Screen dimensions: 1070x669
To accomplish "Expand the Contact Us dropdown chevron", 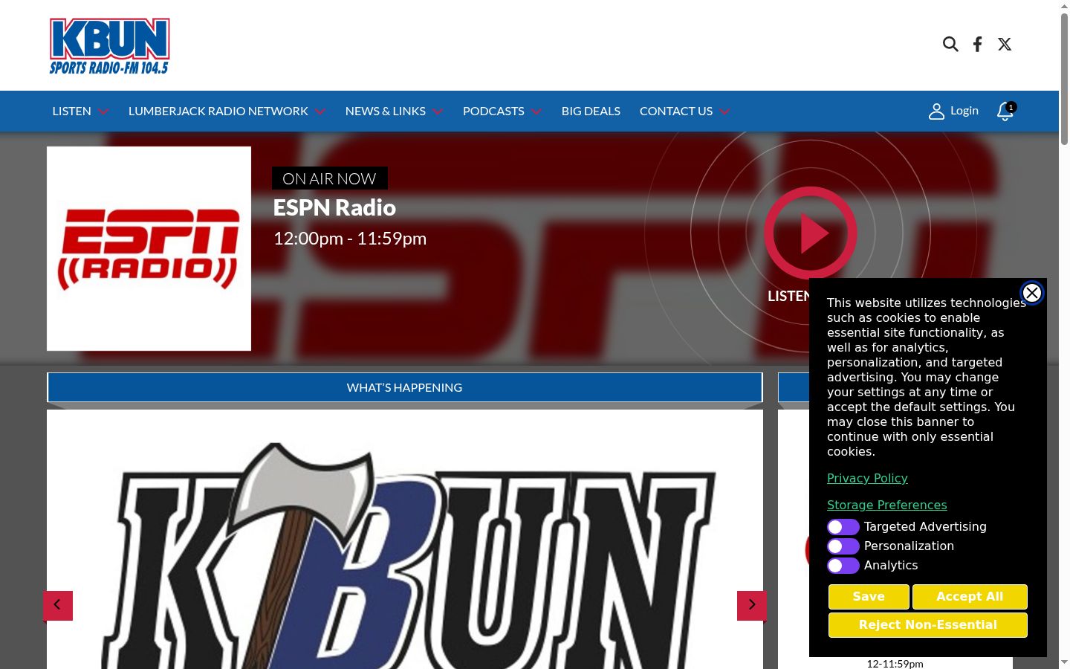I will (x=724, y=111).
